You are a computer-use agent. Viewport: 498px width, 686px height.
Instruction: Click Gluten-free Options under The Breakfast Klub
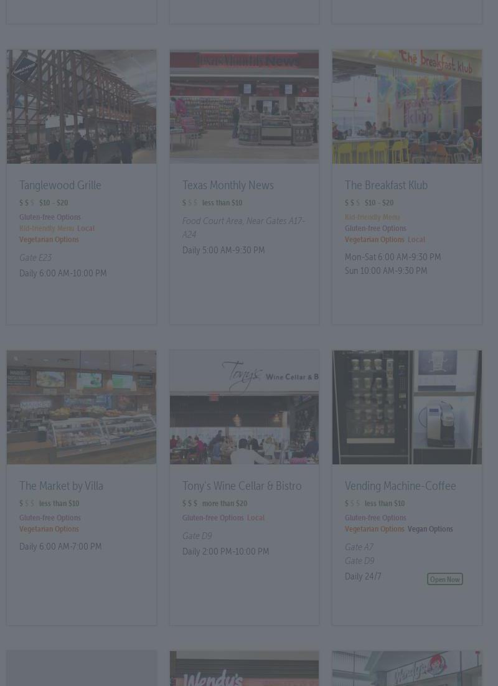[x=375, y=228]
